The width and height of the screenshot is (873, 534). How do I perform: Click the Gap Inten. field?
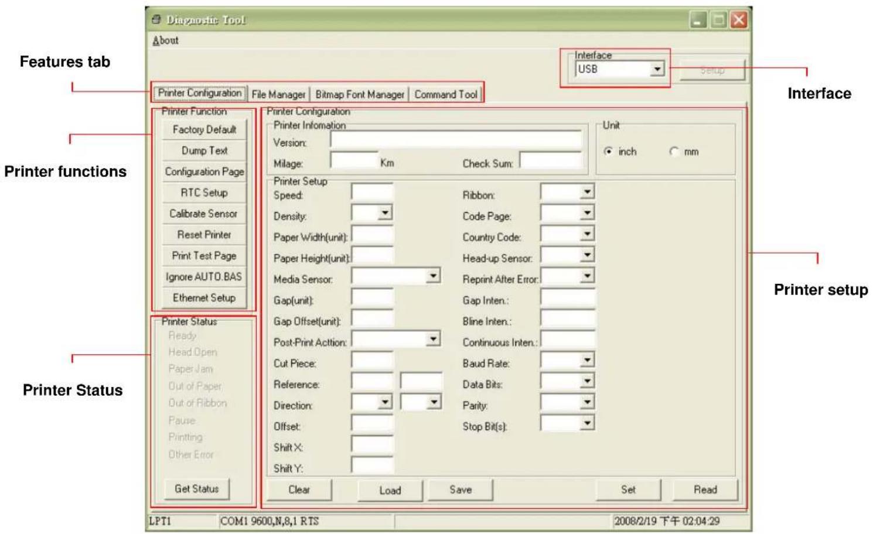click(x=568, y=297)
